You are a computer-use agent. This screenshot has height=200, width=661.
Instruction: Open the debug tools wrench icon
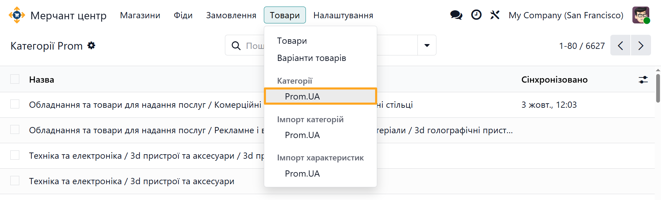point(495,15)
